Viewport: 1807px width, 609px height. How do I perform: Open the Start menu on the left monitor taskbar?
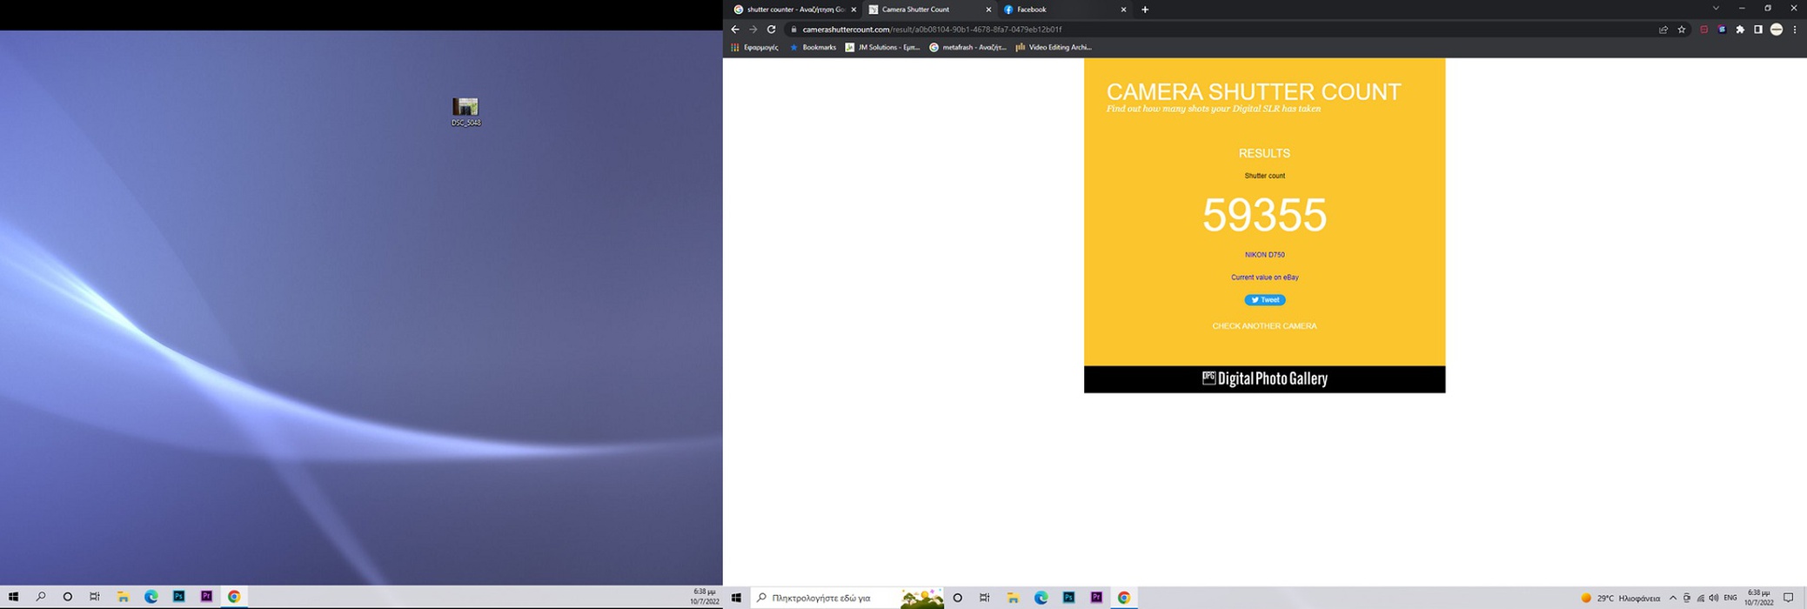[x=13, y=597]
